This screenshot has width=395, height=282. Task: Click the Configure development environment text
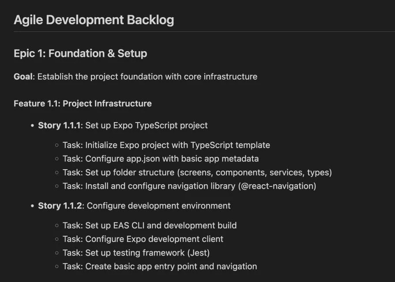[x=158, y=206]
